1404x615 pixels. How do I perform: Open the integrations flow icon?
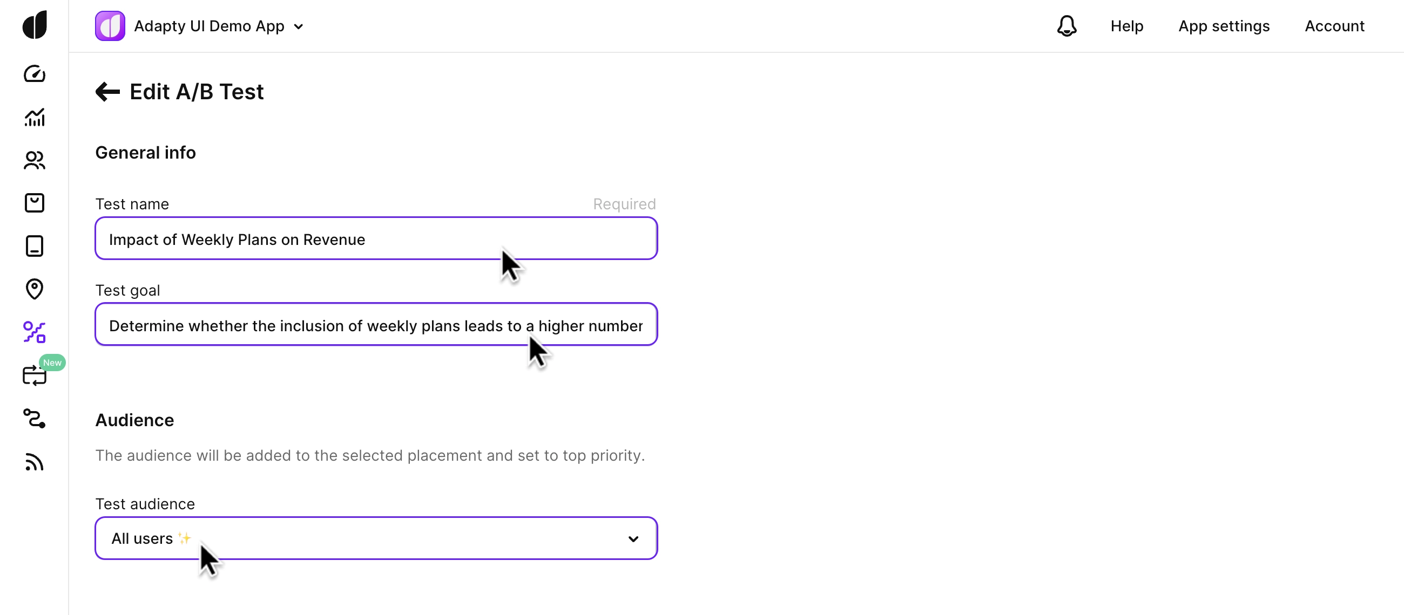35,418
